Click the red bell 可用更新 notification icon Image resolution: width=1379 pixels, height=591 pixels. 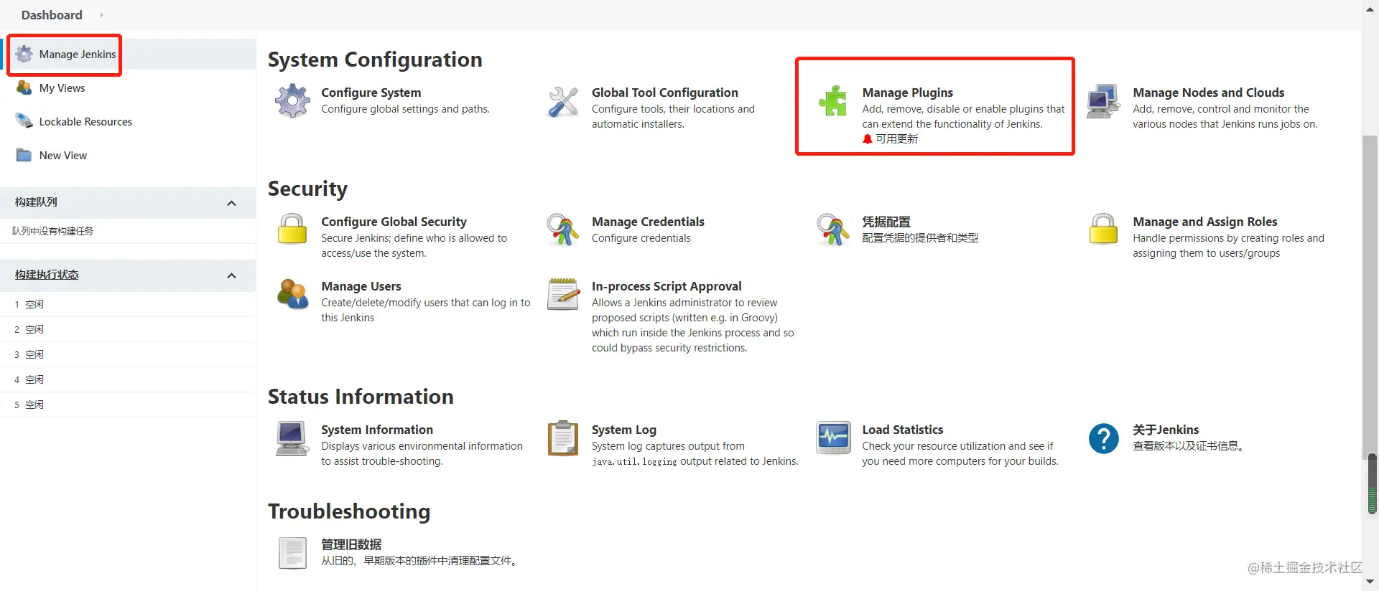click(x=868, y=139)
